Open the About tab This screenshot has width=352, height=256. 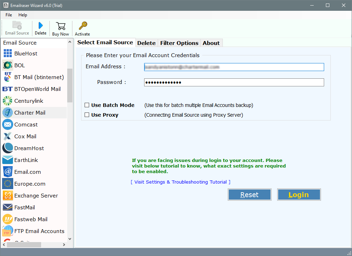(211, 43)
